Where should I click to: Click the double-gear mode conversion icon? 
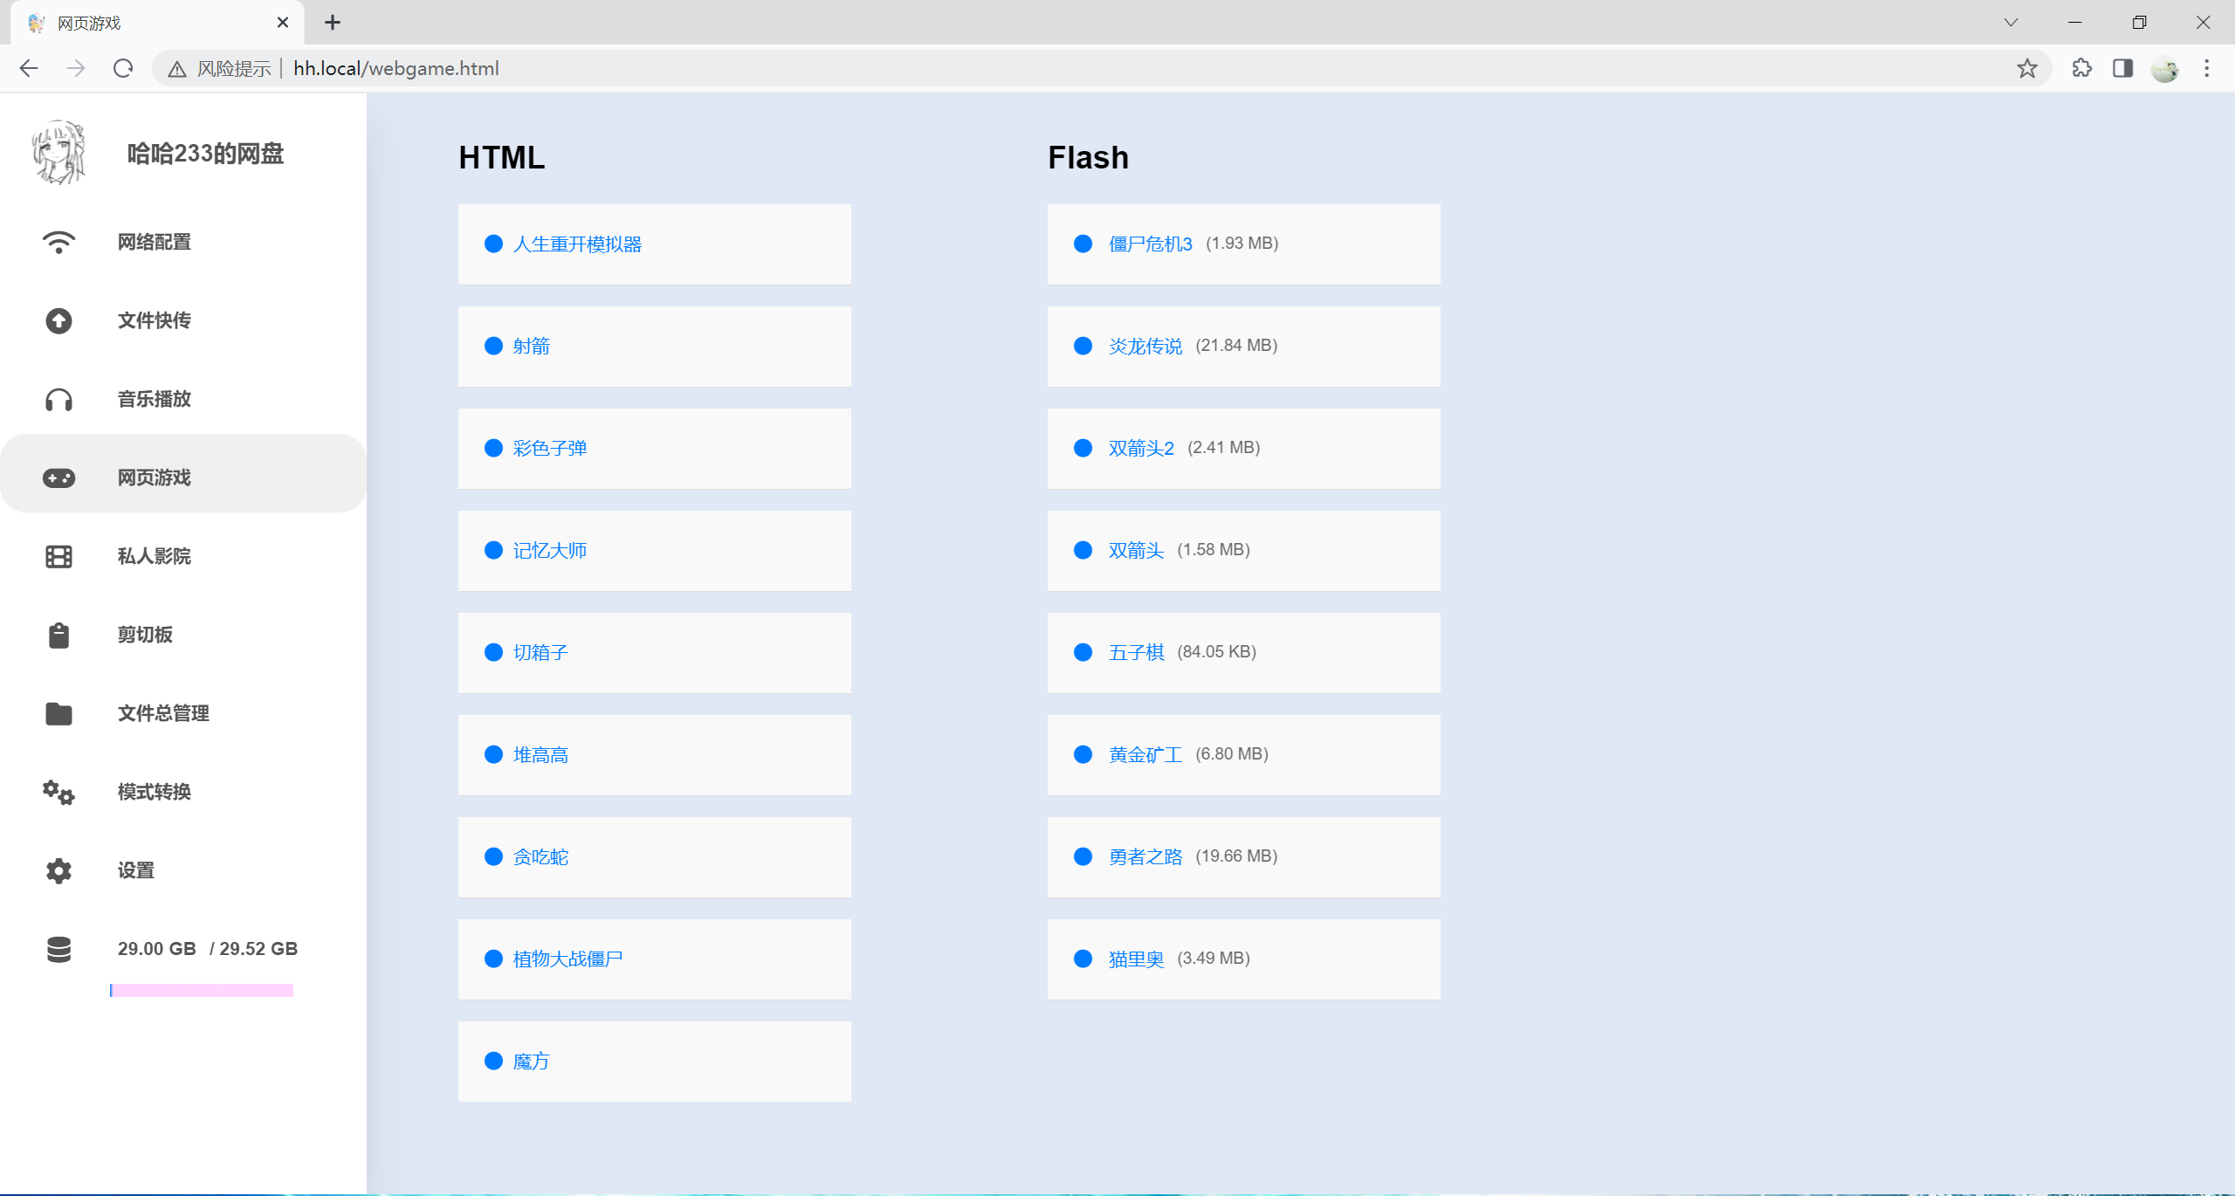pos(58,792)
